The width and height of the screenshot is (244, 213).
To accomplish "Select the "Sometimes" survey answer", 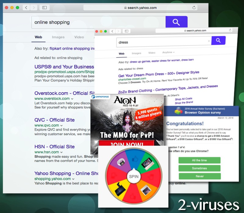I will coord(199,168).
